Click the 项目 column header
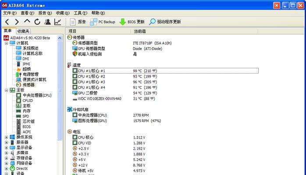 (x=99, y=31)
